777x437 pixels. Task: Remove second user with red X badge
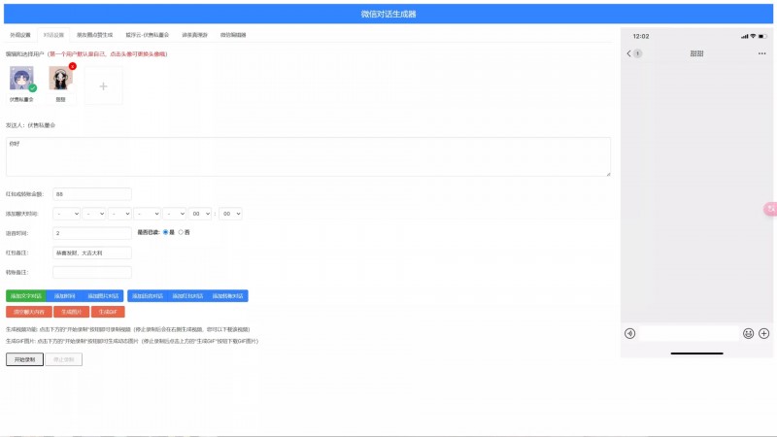72,66
